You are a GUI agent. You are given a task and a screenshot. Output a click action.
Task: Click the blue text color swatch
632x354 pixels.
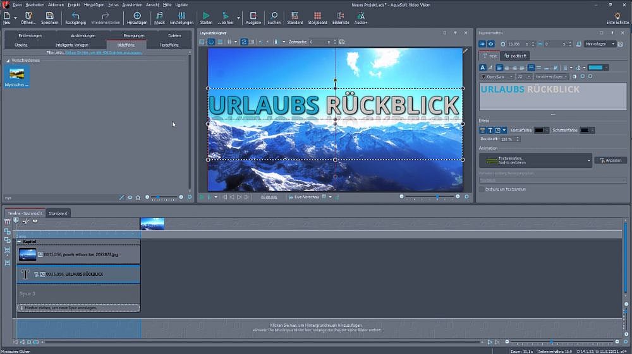tap(595, 68)
